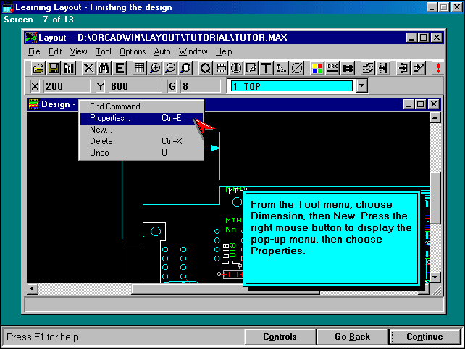Click the red exclamation toolbar icon
Image resolution: width=465 pixels, height=349 pixels.
pyautogui.click(x=437, y=68)
